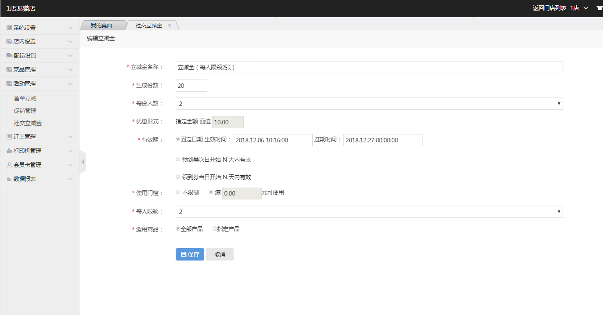Open the 每人限领 dropdown

(369, 212)
